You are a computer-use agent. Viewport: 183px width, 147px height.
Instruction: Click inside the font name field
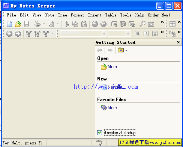[81, 34]
